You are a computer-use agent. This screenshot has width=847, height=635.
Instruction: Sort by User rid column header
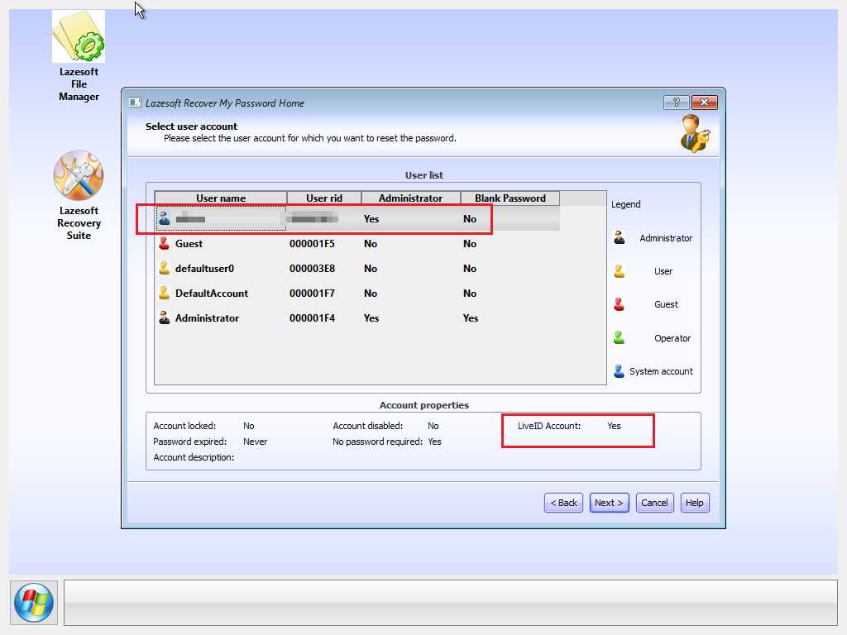coord(324,198)
